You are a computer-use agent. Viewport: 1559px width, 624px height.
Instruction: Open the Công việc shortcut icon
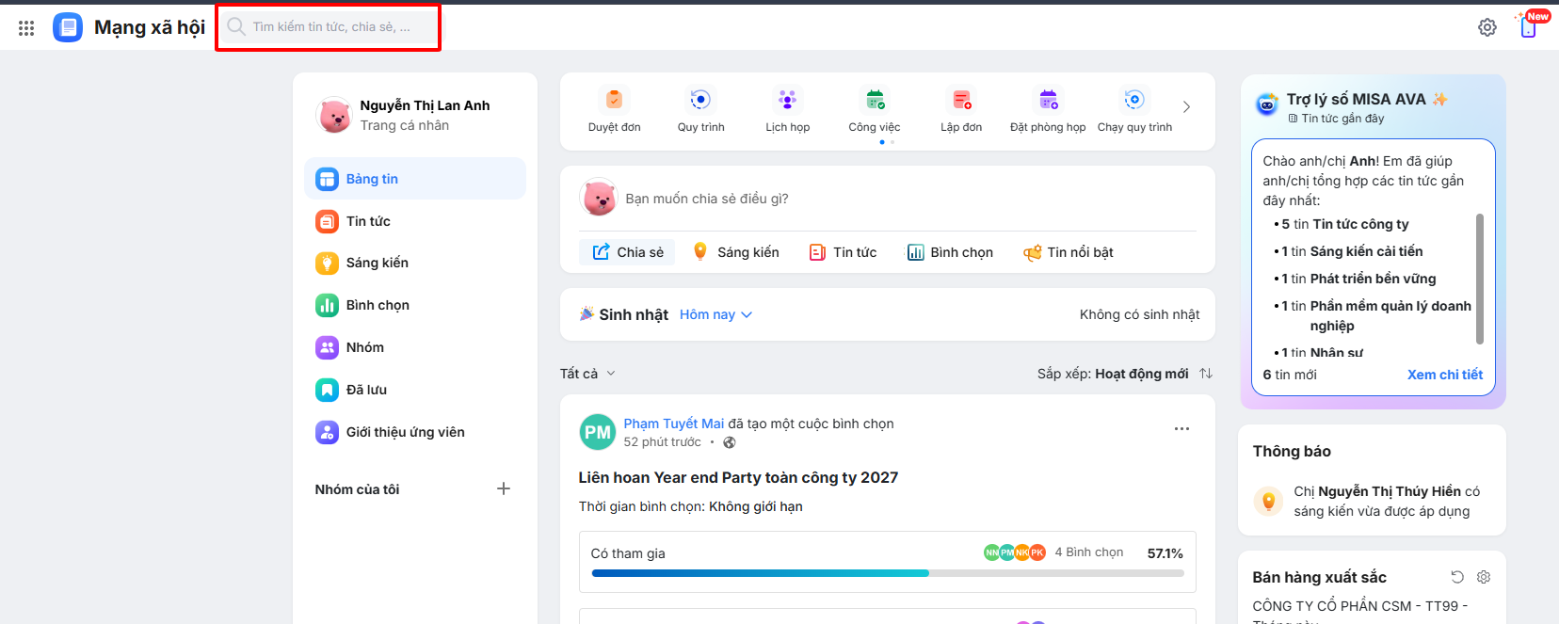coord(875,100)
